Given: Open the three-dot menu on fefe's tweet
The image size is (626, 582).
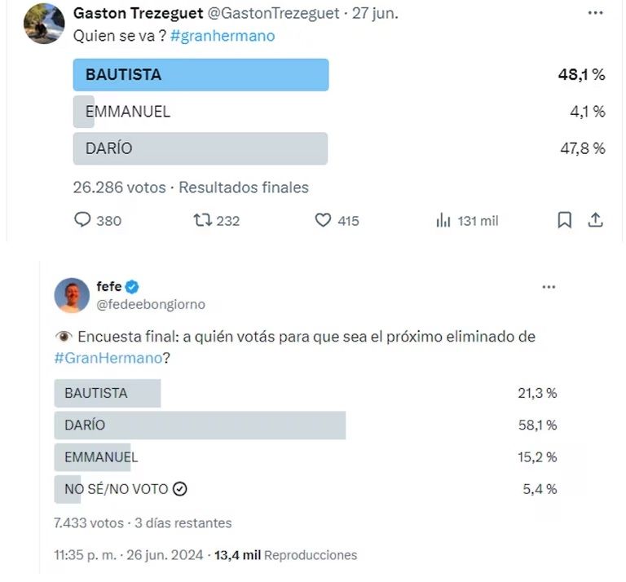Looking at the screenshot, I should coord(549,287).
